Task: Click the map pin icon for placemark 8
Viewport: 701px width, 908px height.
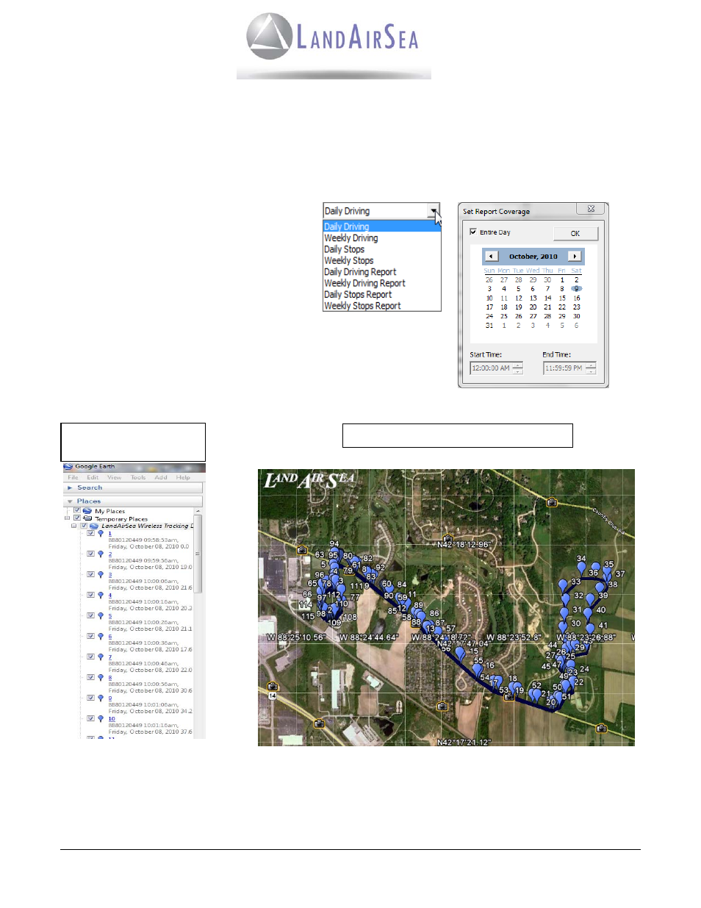Action: 101,678
